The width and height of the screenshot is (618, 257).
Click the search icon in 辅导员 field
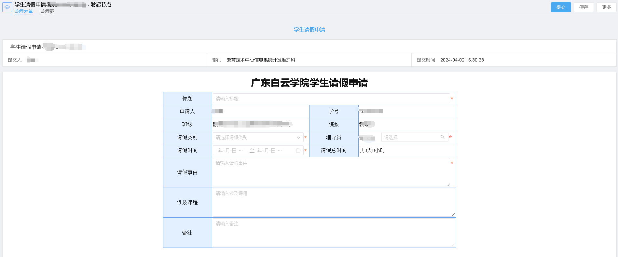coord(442,137)
